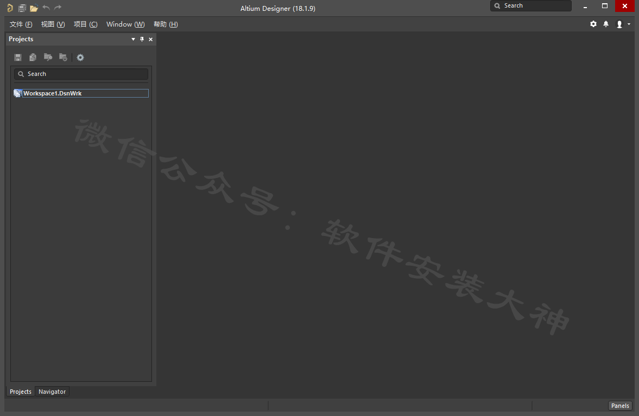639x416 pixels.
Task: Switch to the Projects tab at bottom
Action: [x=21, y=392]
